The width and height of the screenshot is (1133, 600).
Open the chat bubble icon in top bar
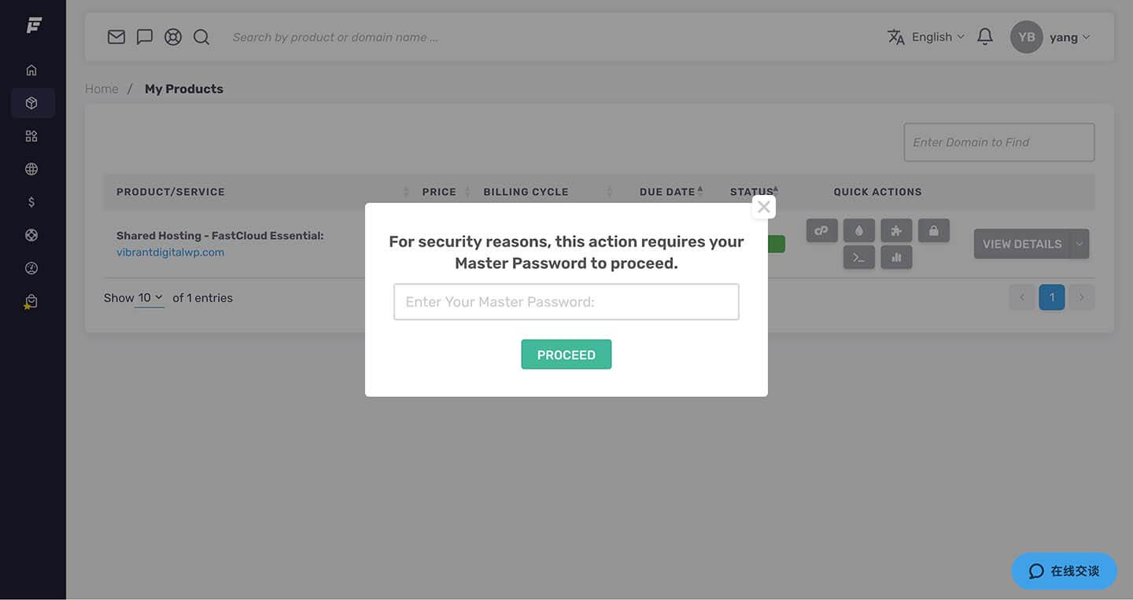pos(145,37)
